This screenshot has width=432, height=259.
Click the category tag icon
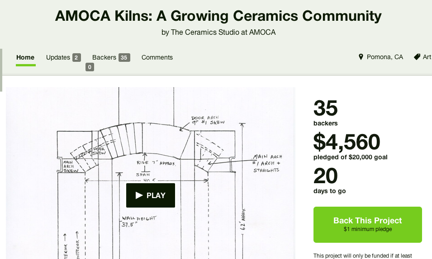[417, 57]
